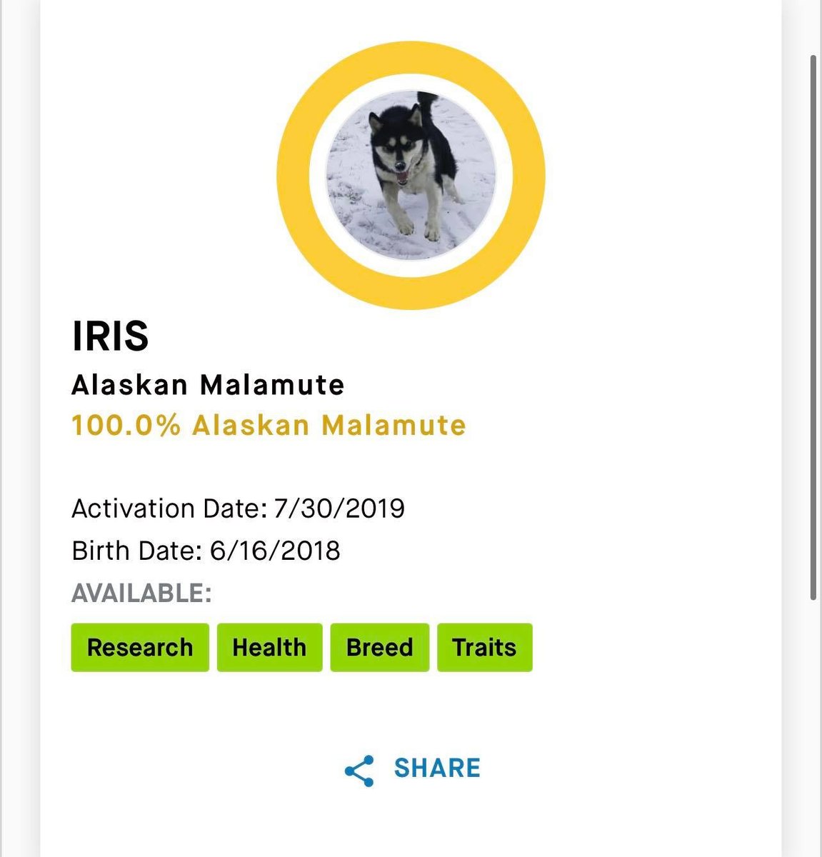Open the Health results button
Screen dimensions: 822x857
(x=269, y=647)
